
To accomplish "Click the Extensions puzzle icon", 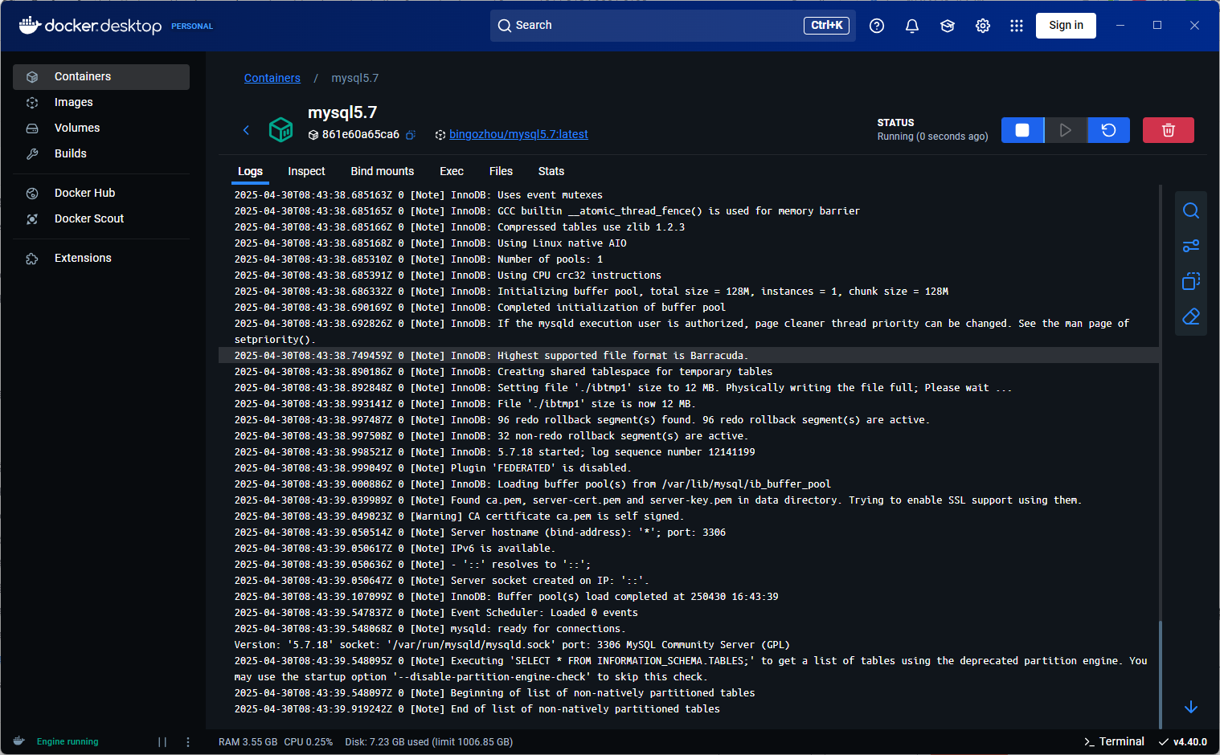I will click(32, 259).
